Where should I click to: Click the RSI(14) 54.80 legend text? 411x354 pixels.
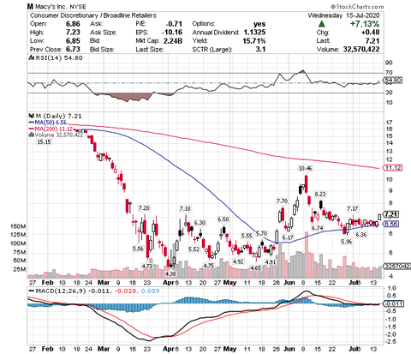tap(58, 58)
